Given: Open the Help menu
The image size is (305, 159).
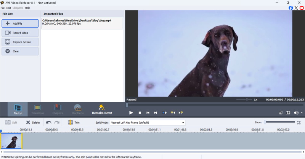Looking at the screenshot, I should [x=27, y=8].
